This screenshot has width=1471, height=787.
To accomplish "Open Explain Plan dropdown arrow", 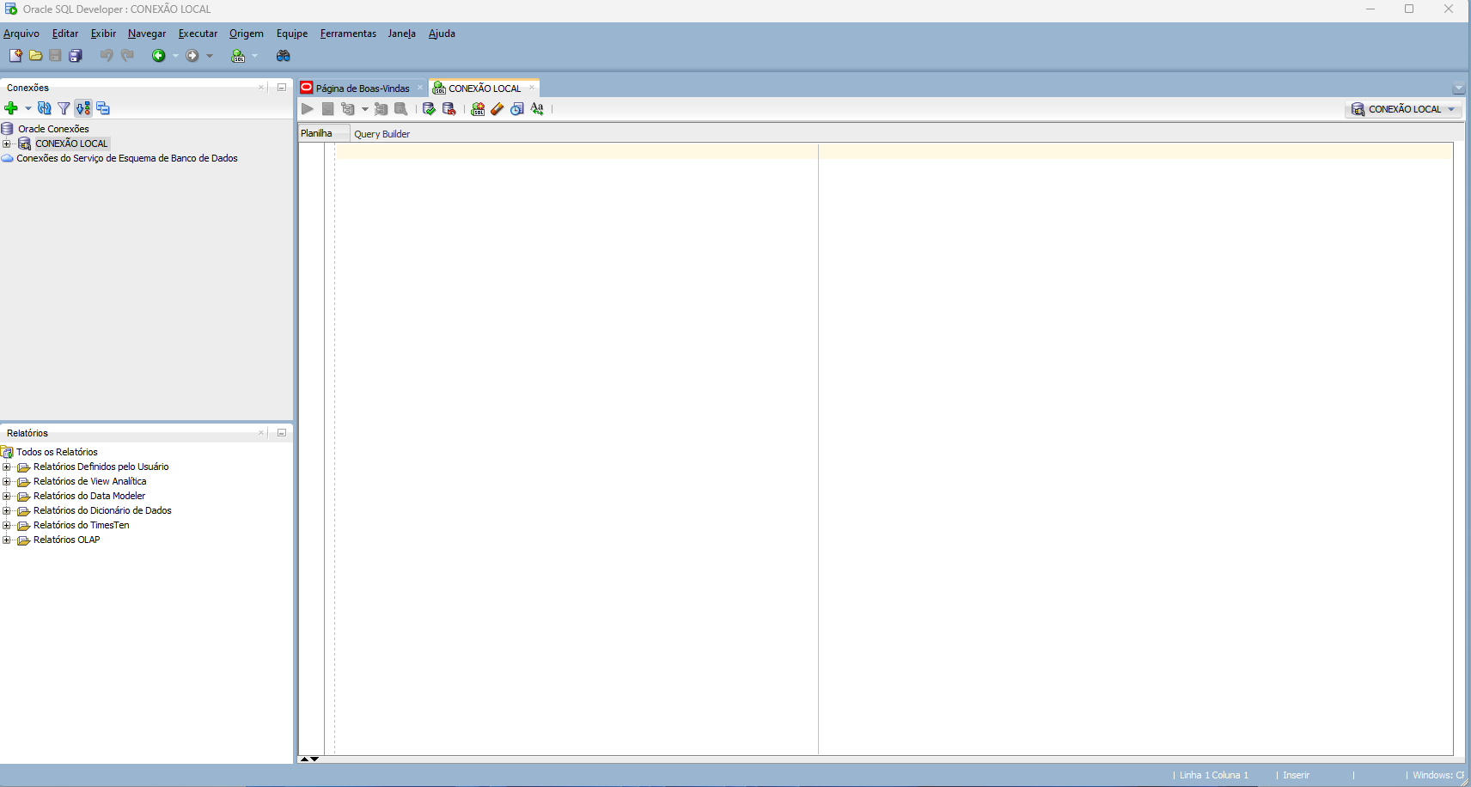I will coord(364,109).
